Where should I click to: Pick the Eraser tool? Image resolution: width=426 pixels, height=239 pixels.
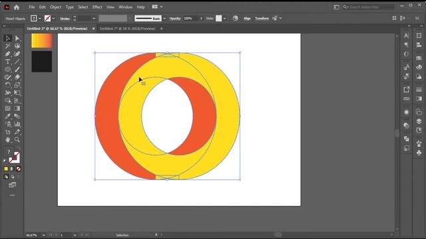click(17, 77)
